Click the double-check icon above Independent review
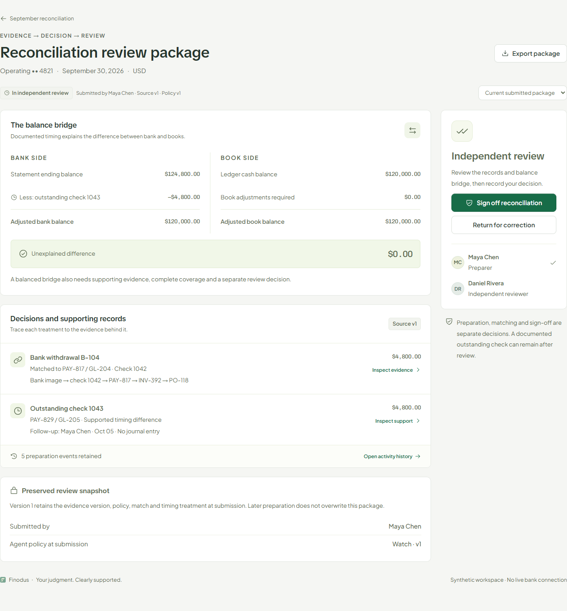Viewport: 567px width, 611px height. pos(462,131)
